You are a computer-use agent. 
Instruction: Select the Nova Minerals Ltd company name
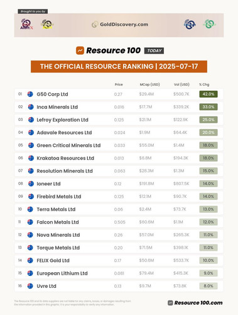pos(58,235)
